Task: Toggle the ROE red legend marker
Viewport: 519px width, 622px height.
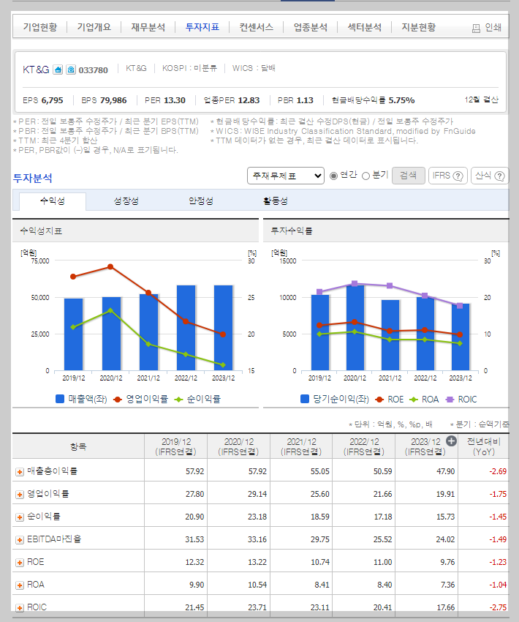Action: pyautogui.click(x=379, y=400)
